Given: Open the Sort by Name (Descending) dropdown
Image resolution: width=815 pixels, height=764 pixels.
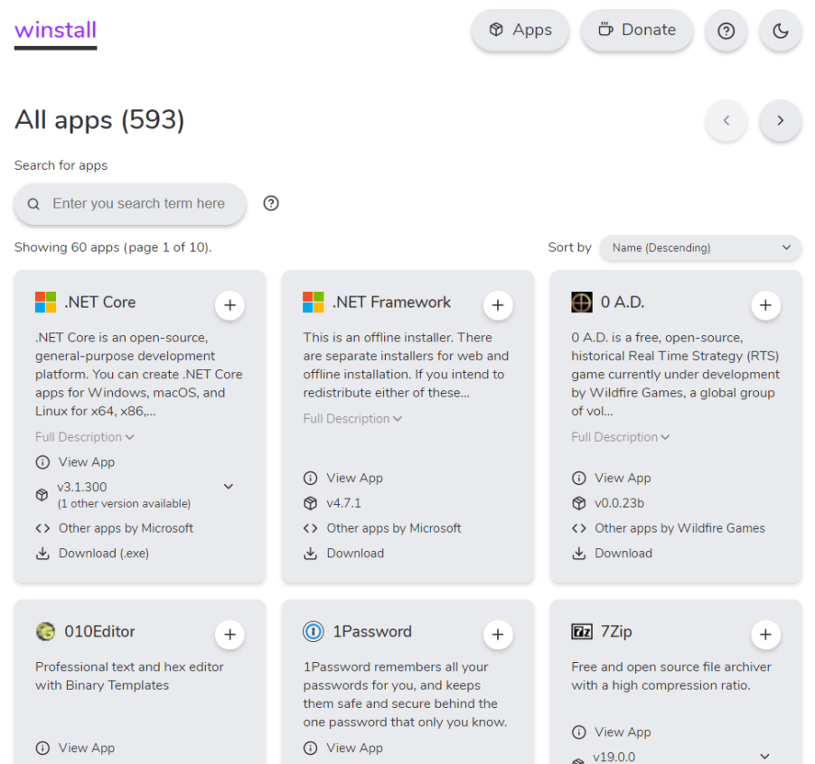Looking at the screenshot, I should (x=700, y=247).
